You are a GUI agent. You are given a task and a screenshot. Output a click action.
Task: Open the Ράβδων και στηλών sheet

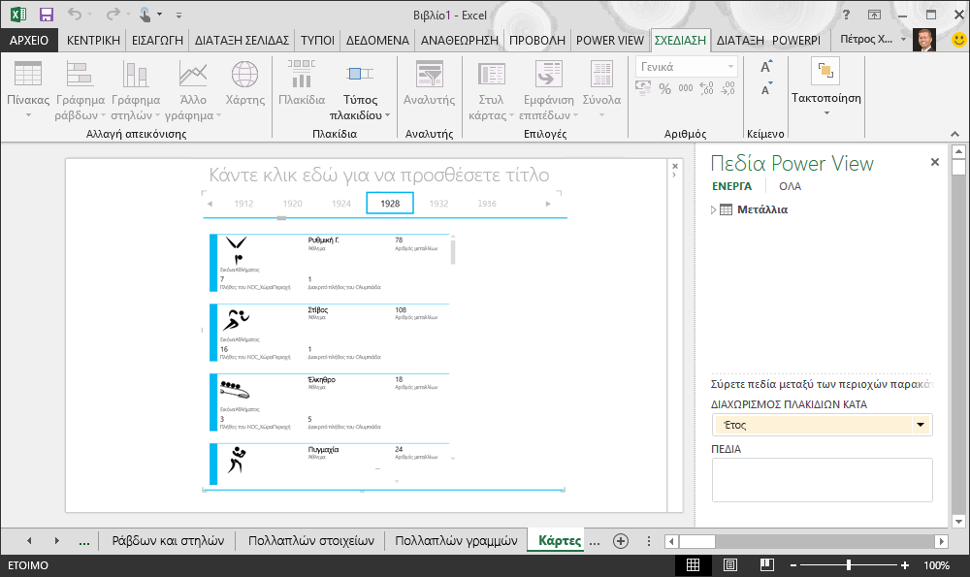[168, 541]
